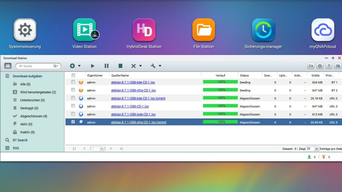Click BT search magnifier icon in search box

55,66
